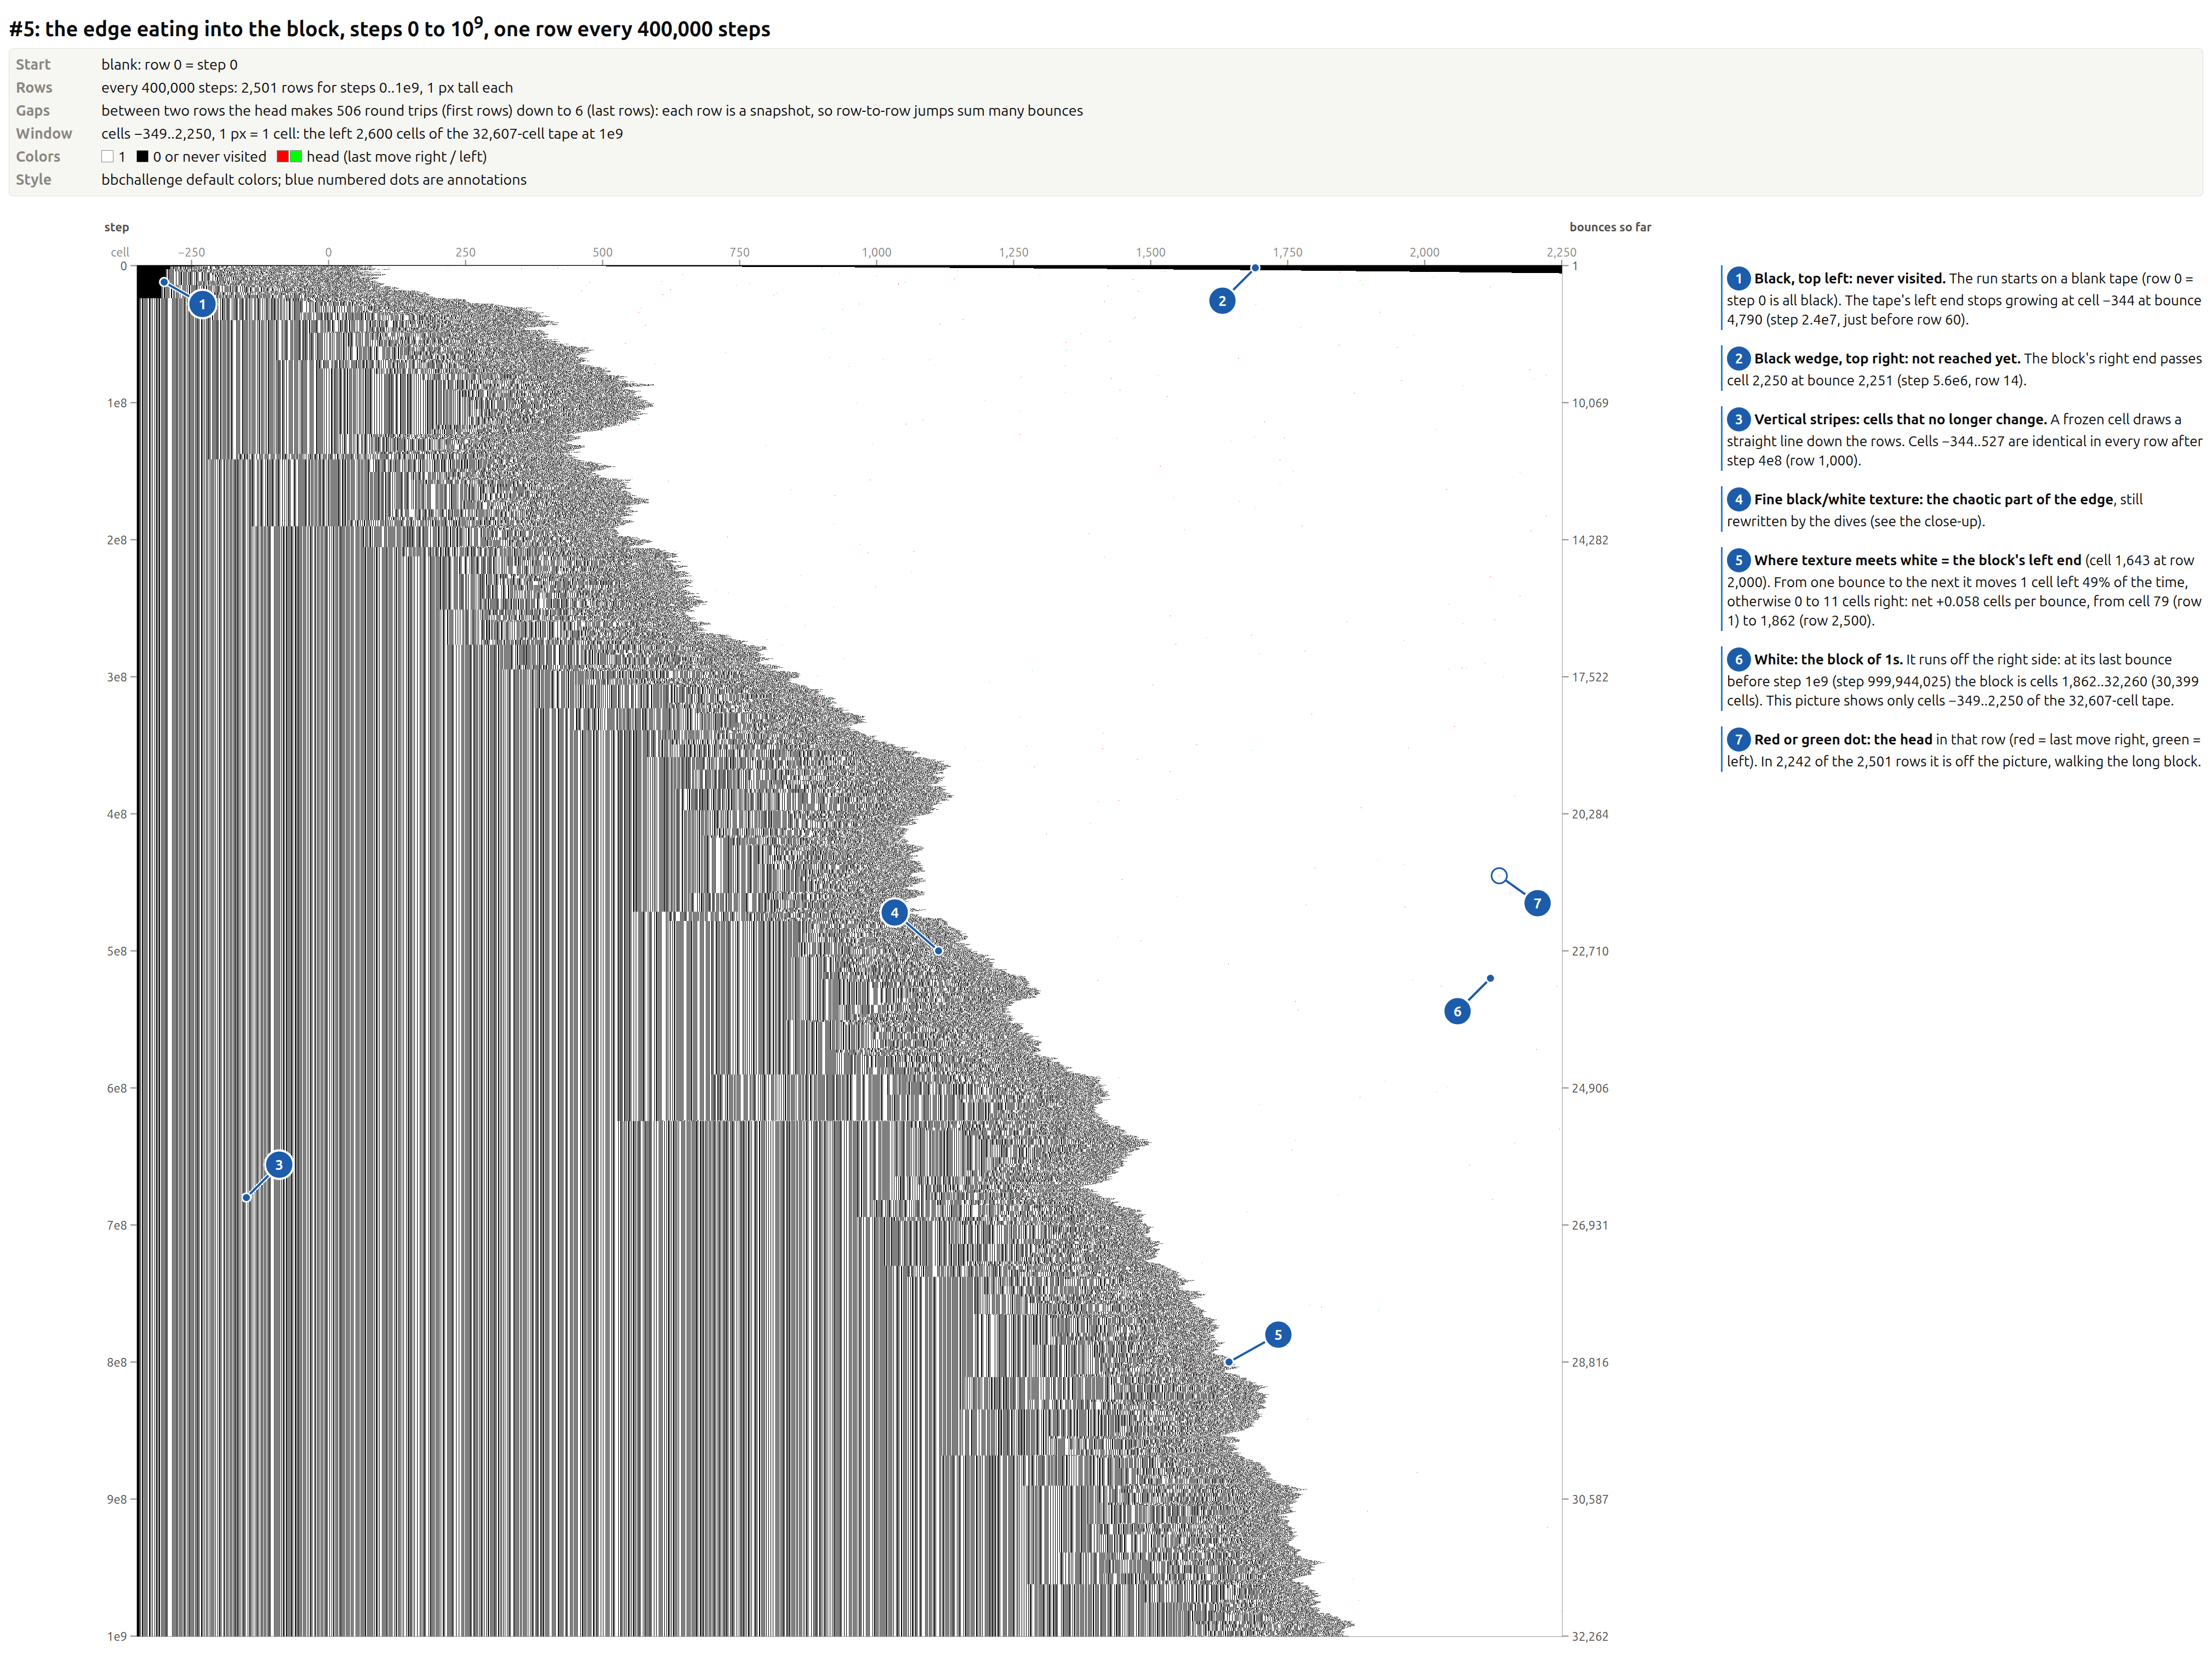Image resolution: width=2212 pixels, height=1666 pixels.
Task: Click the '1,000' cell axis tick label
Action: (877, 253)
